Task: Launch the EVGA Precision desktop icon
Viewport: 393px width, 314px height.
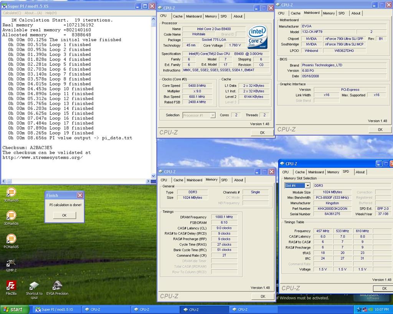Action: 58,288
